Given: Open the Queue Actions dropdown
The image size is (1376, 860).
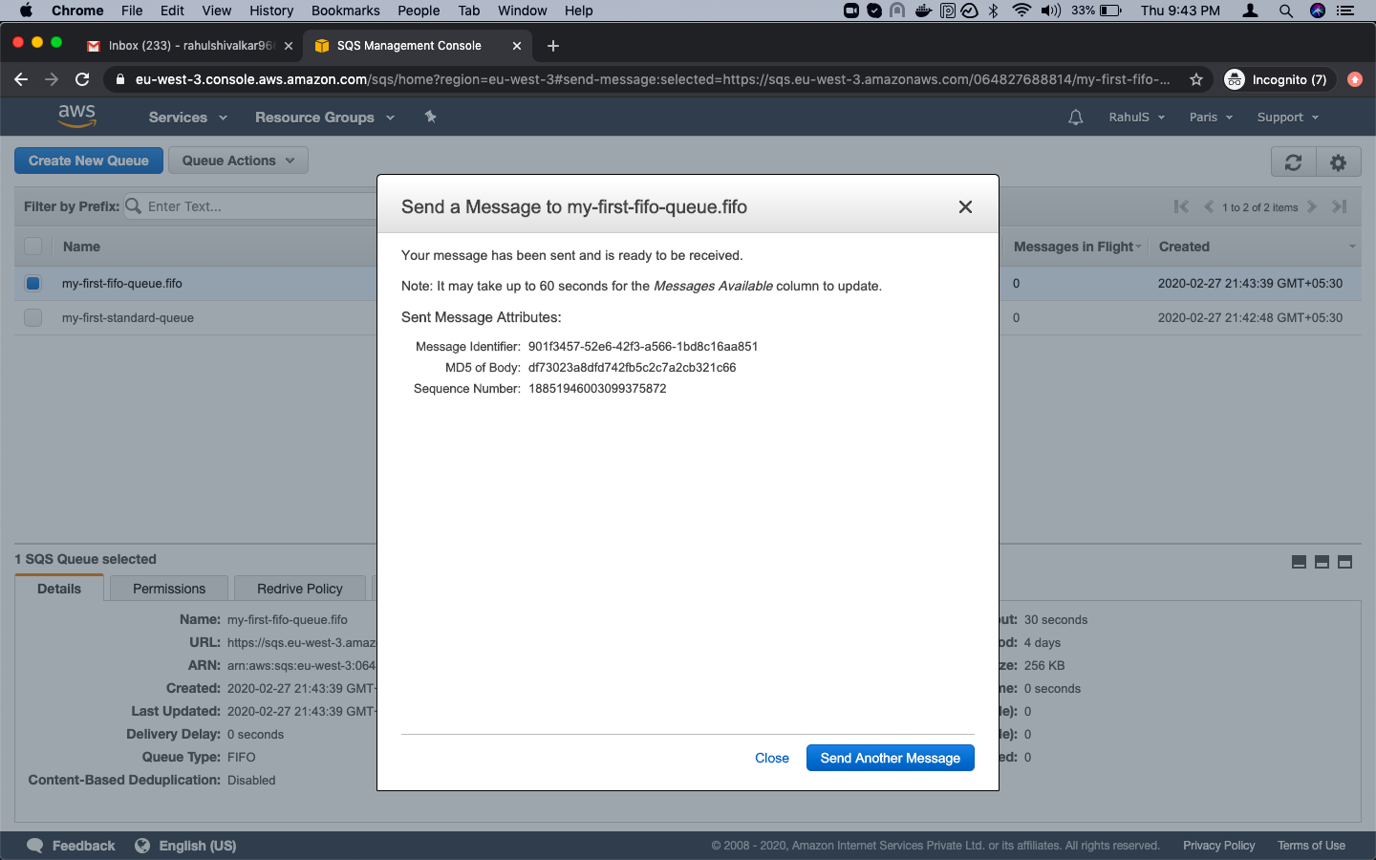Looking at the screenshot, I should (237, 160).
